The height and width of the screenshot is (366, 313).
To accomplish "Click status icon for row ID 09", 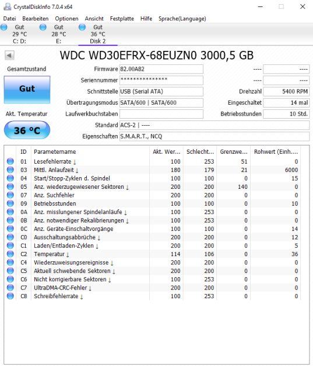I will pos(10,203).
